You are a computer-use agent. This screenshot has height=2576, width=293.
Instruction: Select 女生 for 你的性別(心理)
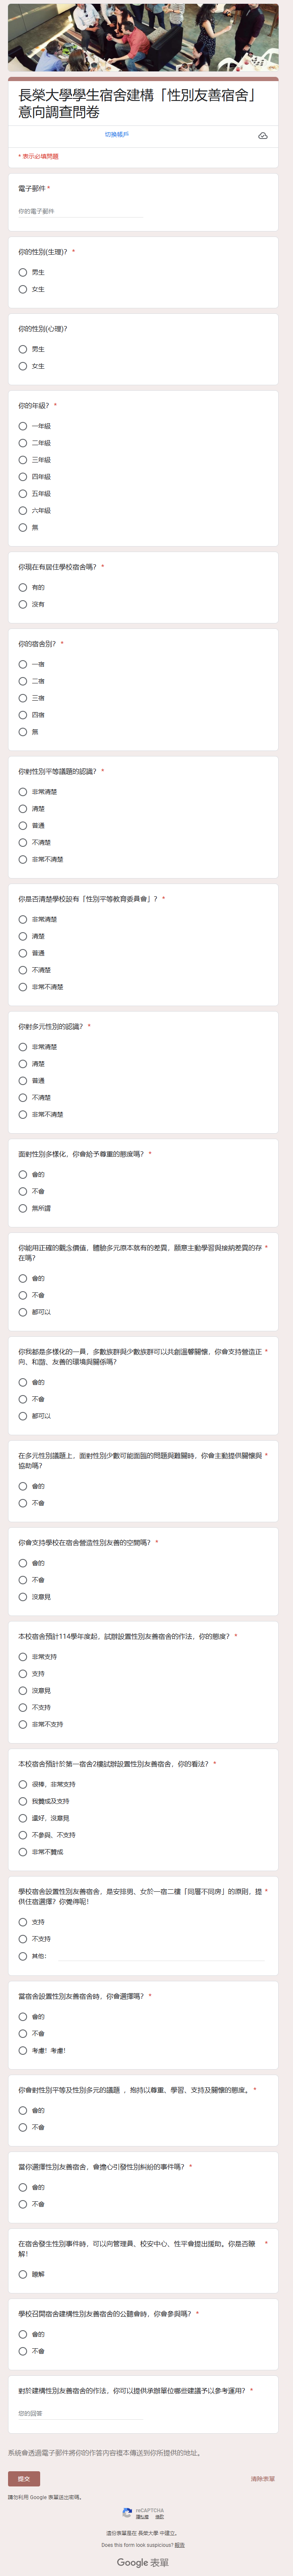coord(23,366)
